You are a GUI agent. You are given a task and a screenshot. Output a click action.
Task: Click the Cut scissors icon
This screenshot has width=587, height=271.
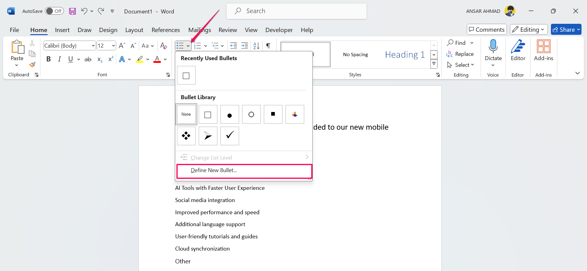pos(32,43)
